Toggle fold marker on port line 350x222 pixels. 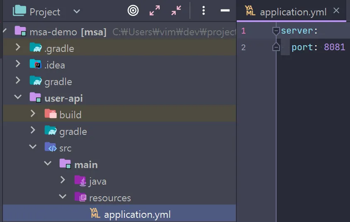(276, 47)
